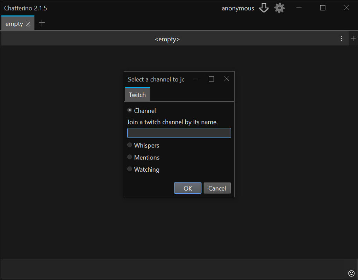358x280 pixels.
Task: Select the 'empty' tab
Action: click(14, 23)
